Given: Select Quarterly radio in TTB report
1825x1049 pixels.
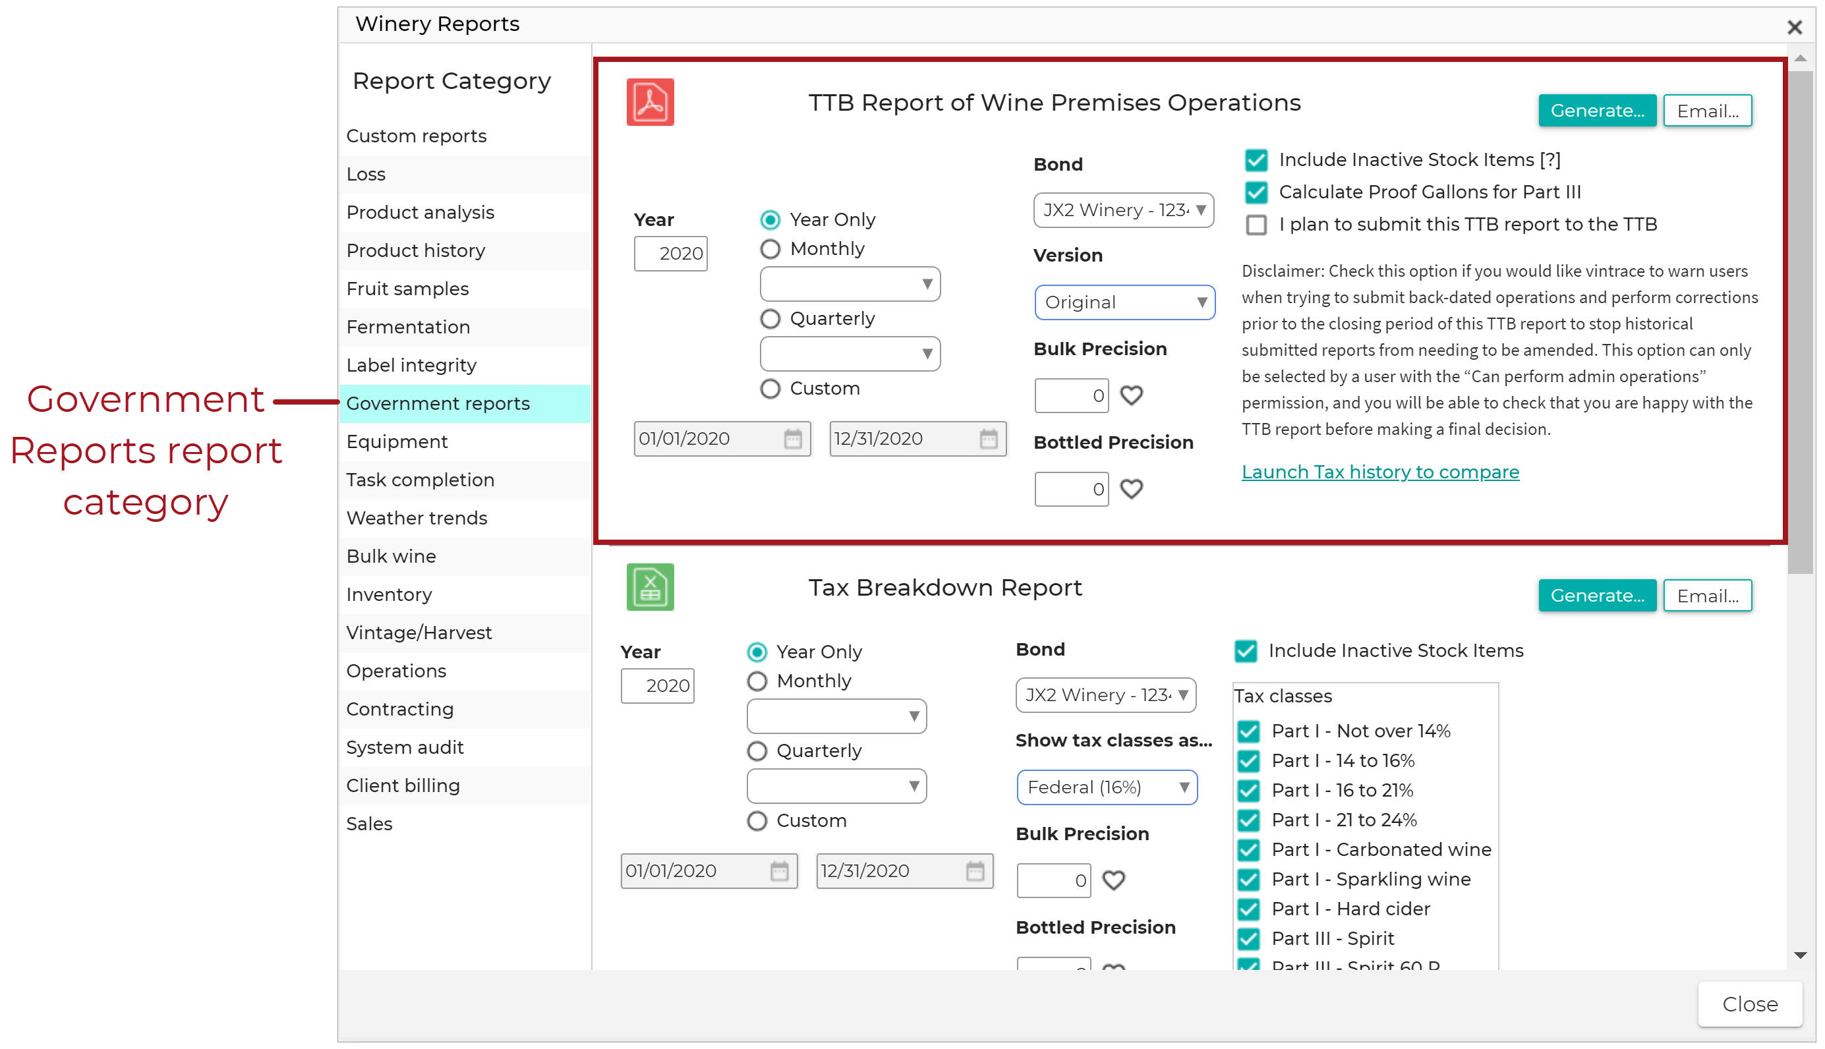Looking at the screenshot, I should click(770, 319).
